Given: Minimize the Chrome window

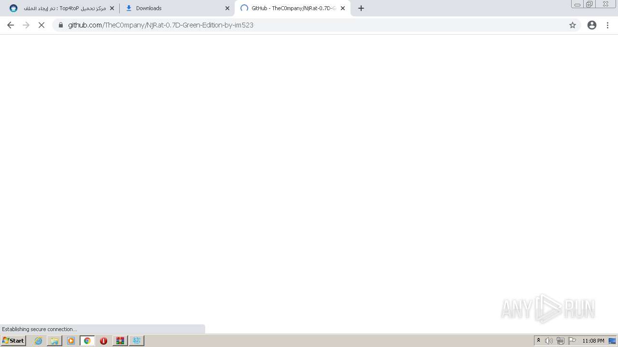Looking at the screenshot, I should pyautogui.click(x=577, y=4).
